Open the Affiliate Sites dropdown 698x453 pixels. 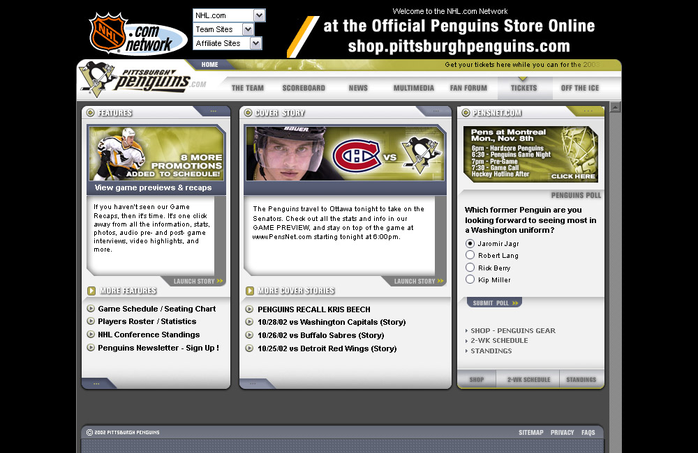[x=228, y=43]
